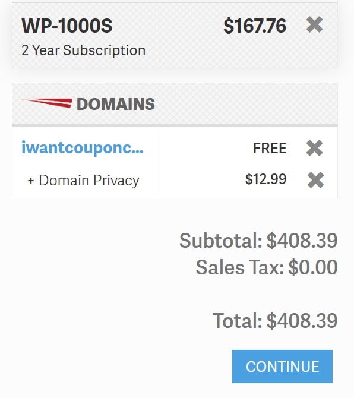Open the iwantcouponc... domain link

point(82,148)
